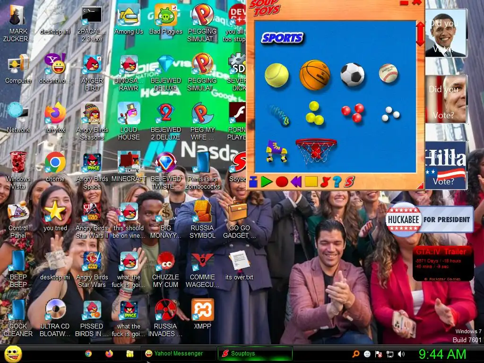The width and height of the screenshot is (484, 363).
Task: Open the Control Panel desktop icon
Action: point(18,220)
